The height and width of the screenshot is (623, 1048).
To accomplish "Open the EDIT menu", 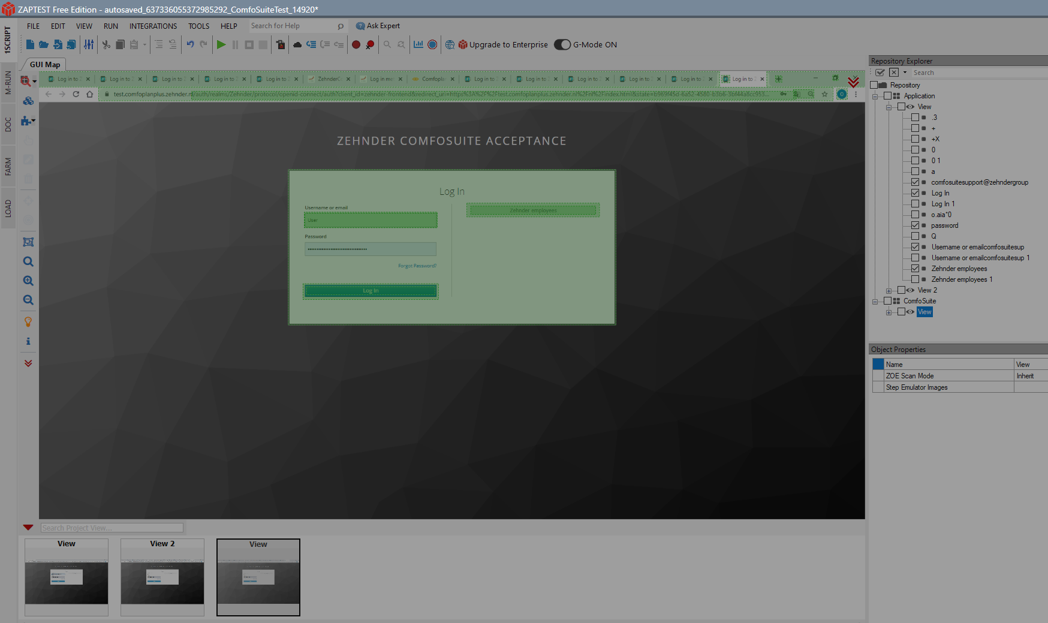I will 58,26.
